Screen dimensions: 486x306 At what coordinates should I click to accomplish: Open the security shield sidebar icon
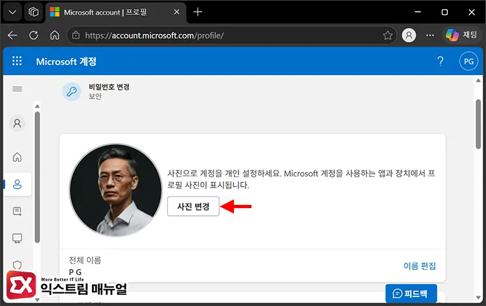click(17, 265)
